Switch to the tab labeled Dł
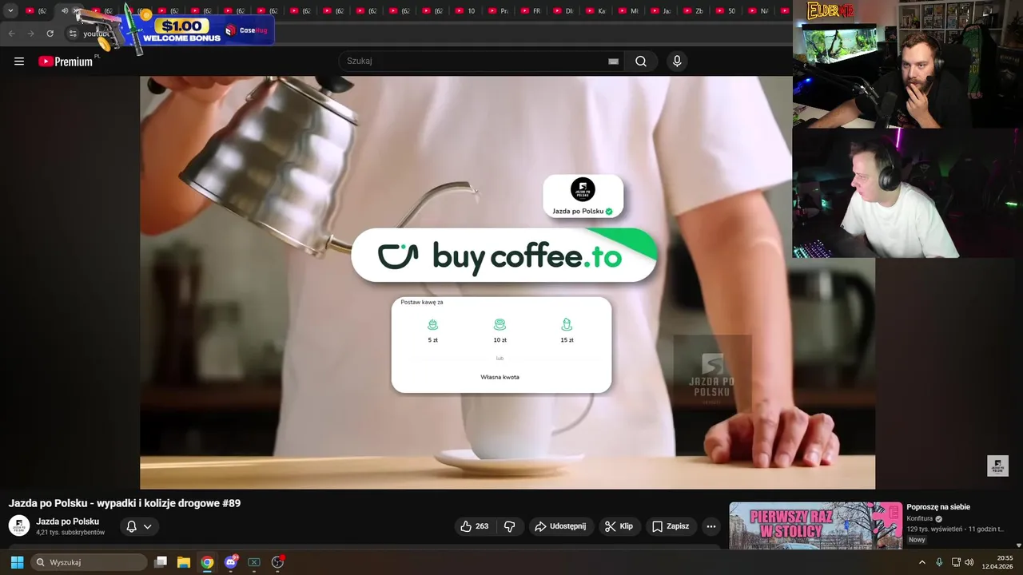Image resolution: width=1023 pixels, height=575 pixels. point(563,11)
